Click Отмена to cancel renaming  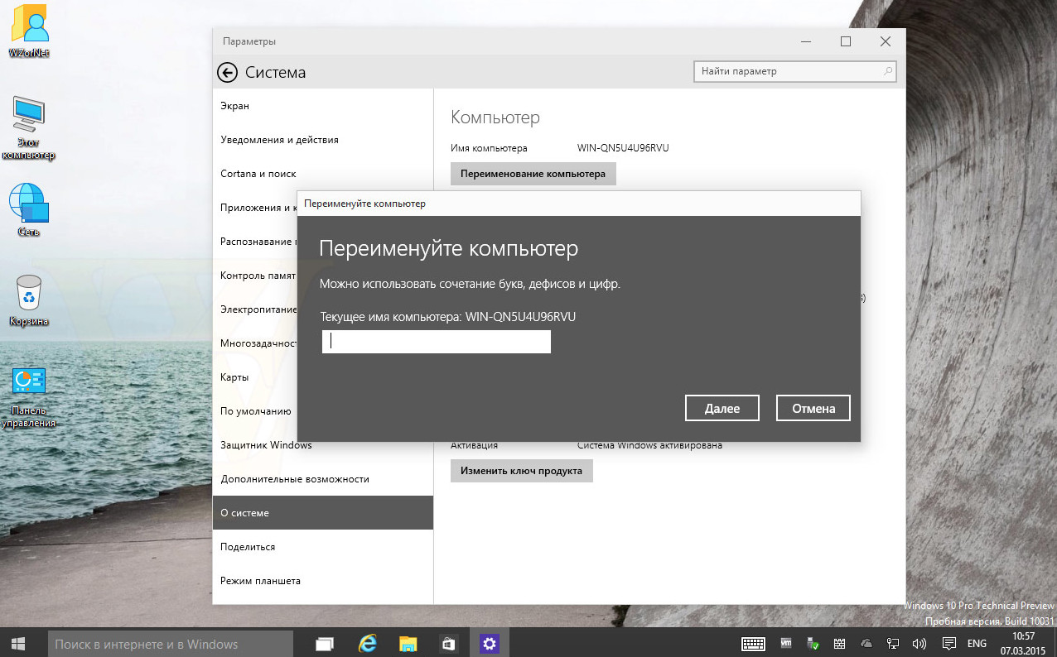(x=813, y=408)
